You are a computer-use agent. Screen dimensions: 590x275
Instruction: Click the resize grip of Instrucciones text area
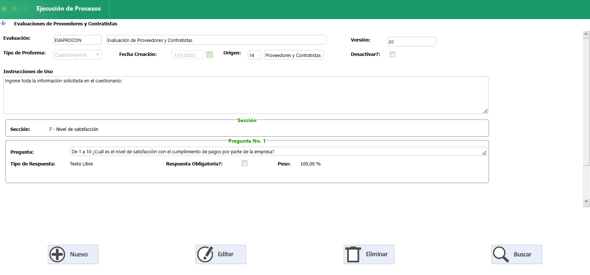[485, 111]
